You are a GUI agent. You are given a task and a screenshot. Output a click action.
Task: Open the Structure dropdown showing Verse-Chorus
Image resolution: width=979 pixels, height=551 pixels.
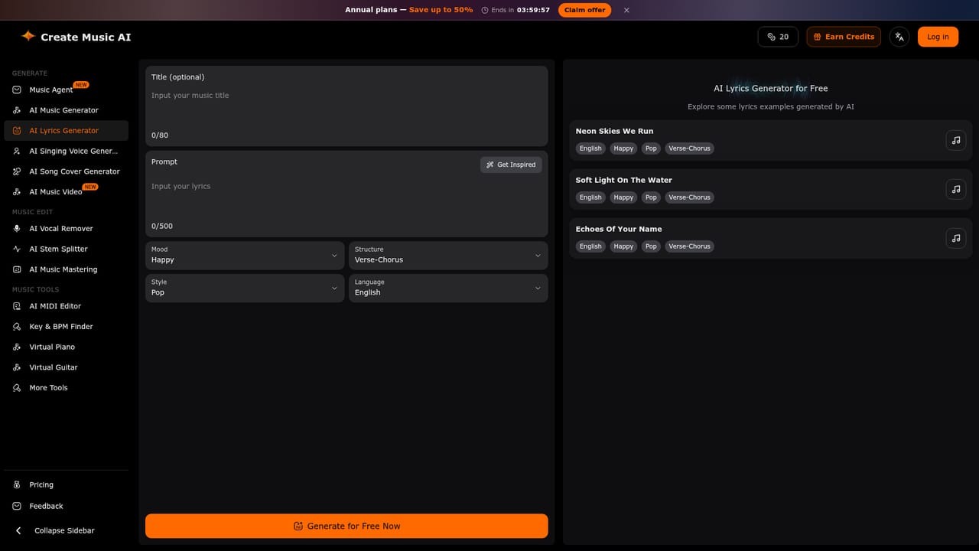(448, 256)
